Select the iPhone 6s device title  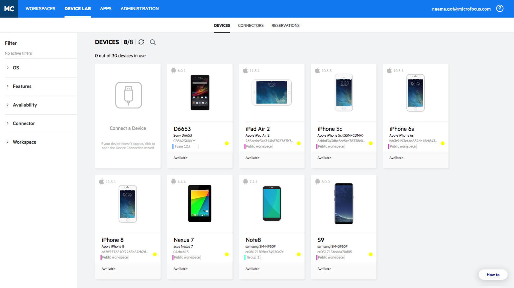coord(402,129)
